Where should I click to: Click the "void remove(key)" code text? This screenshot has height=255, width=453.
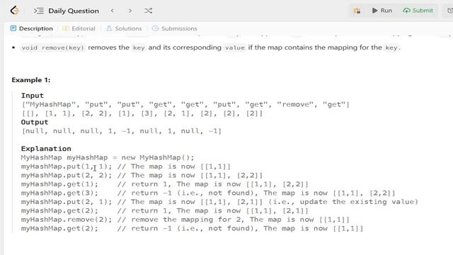click(53, 47)
